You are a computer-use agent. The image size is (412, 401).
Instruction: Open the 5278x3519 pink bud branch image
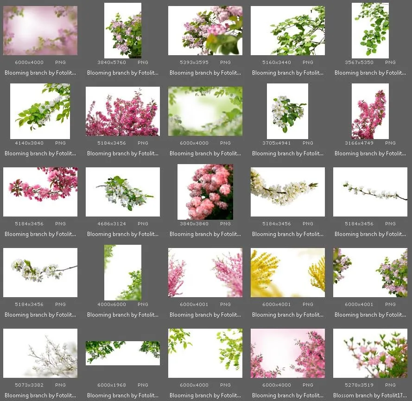point(370,353)
